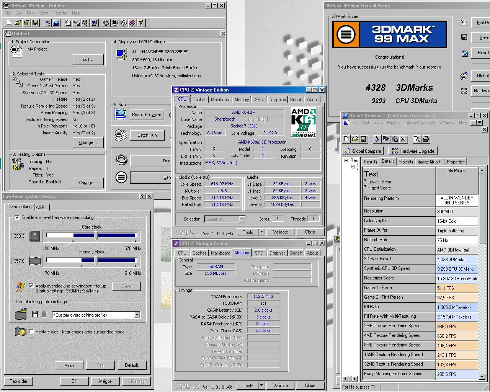Click testing options gears icon in 3DMark toolbar
The width and height of the screenshot is (490, 392).
point(85,23)
